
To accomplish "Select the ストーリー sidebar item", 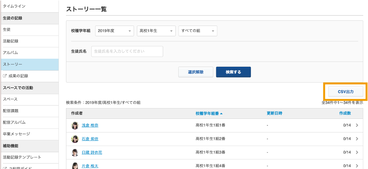I will point(30,64).
